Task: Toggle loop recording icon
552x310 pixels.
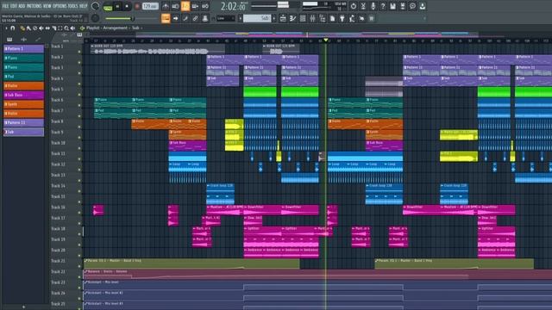Action: click(x=205, y=6)
